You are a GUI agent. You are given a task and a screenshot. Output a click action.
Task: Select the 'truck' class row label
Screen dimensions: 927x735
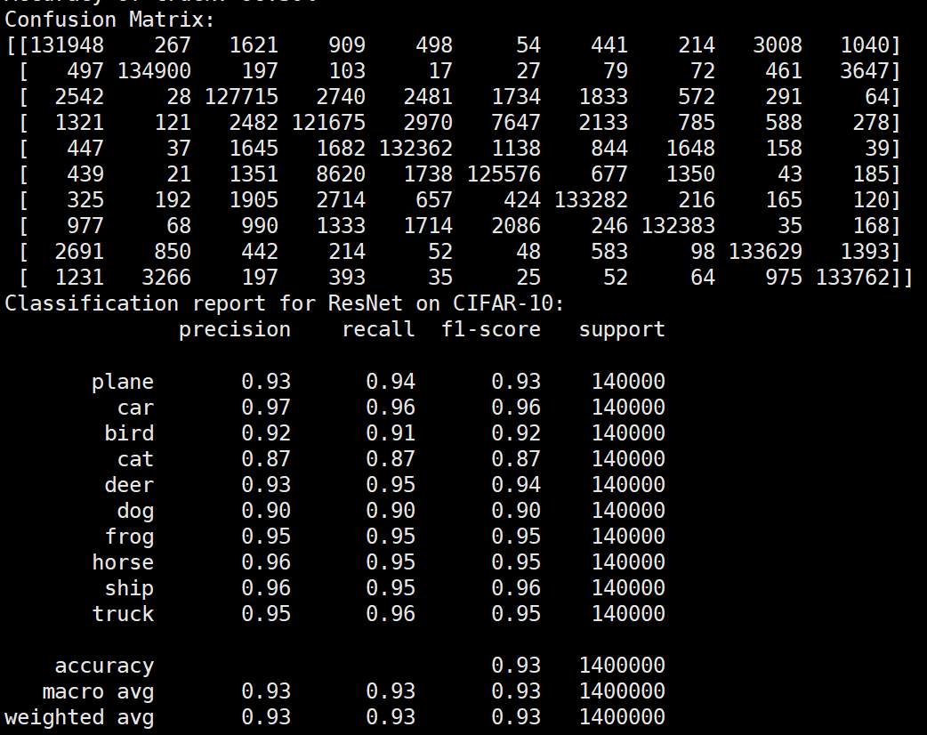click(x=123, y=614)
